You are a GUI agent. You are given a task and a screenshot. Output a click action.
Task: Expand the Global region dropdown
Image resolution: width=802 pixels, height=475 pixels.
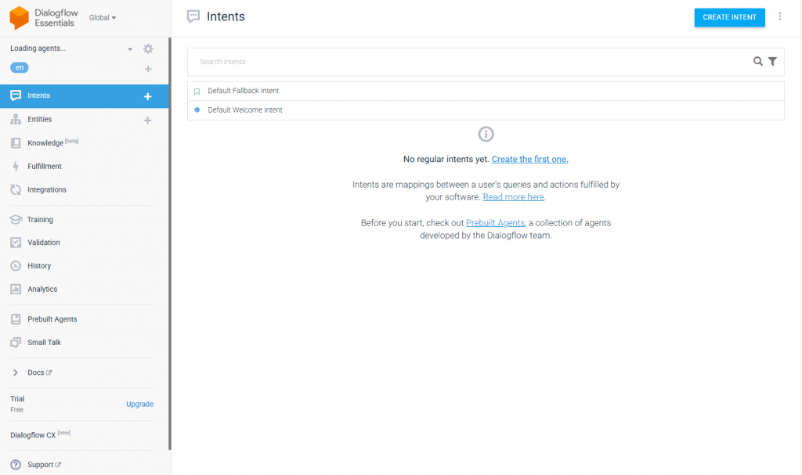pos(103,16)
